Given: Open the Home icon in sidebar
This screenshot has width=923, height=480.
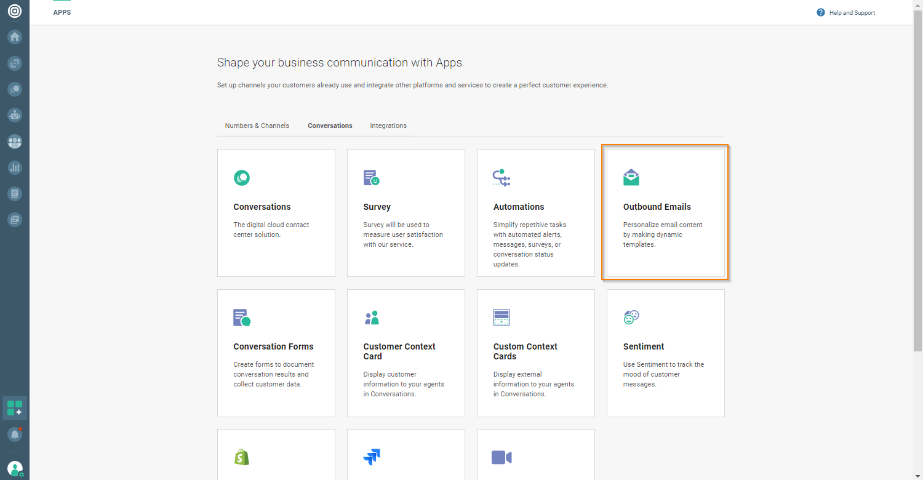Looking at the screenshot, I should (15, 37).
